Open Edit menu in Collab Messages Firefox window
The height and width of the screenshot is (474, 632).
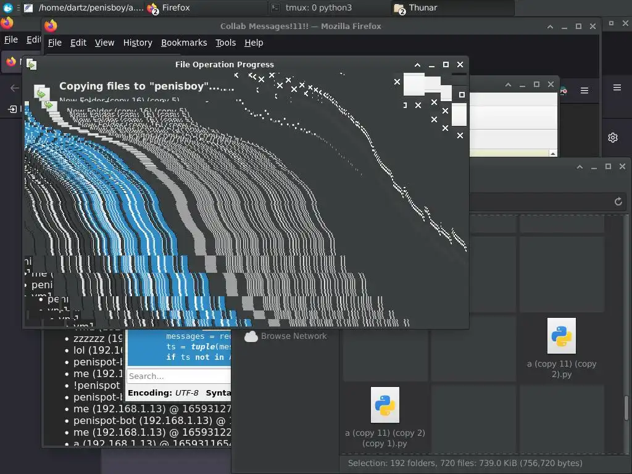(78, 43)
